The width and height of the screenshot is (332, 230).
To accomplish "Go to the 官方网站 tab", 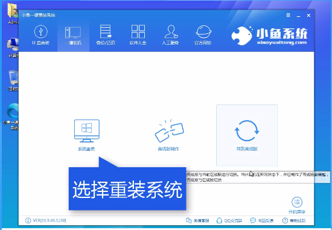I will [x=203, y=35].
